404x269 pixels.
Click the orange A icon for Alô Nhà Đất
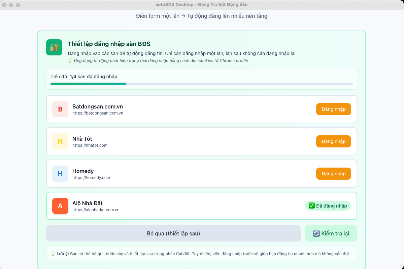click(x=60, y=206)
